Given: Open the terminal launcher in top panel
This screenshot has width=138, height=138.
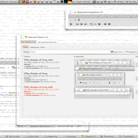Looking at the screenshot, I should tap(62, 2).
